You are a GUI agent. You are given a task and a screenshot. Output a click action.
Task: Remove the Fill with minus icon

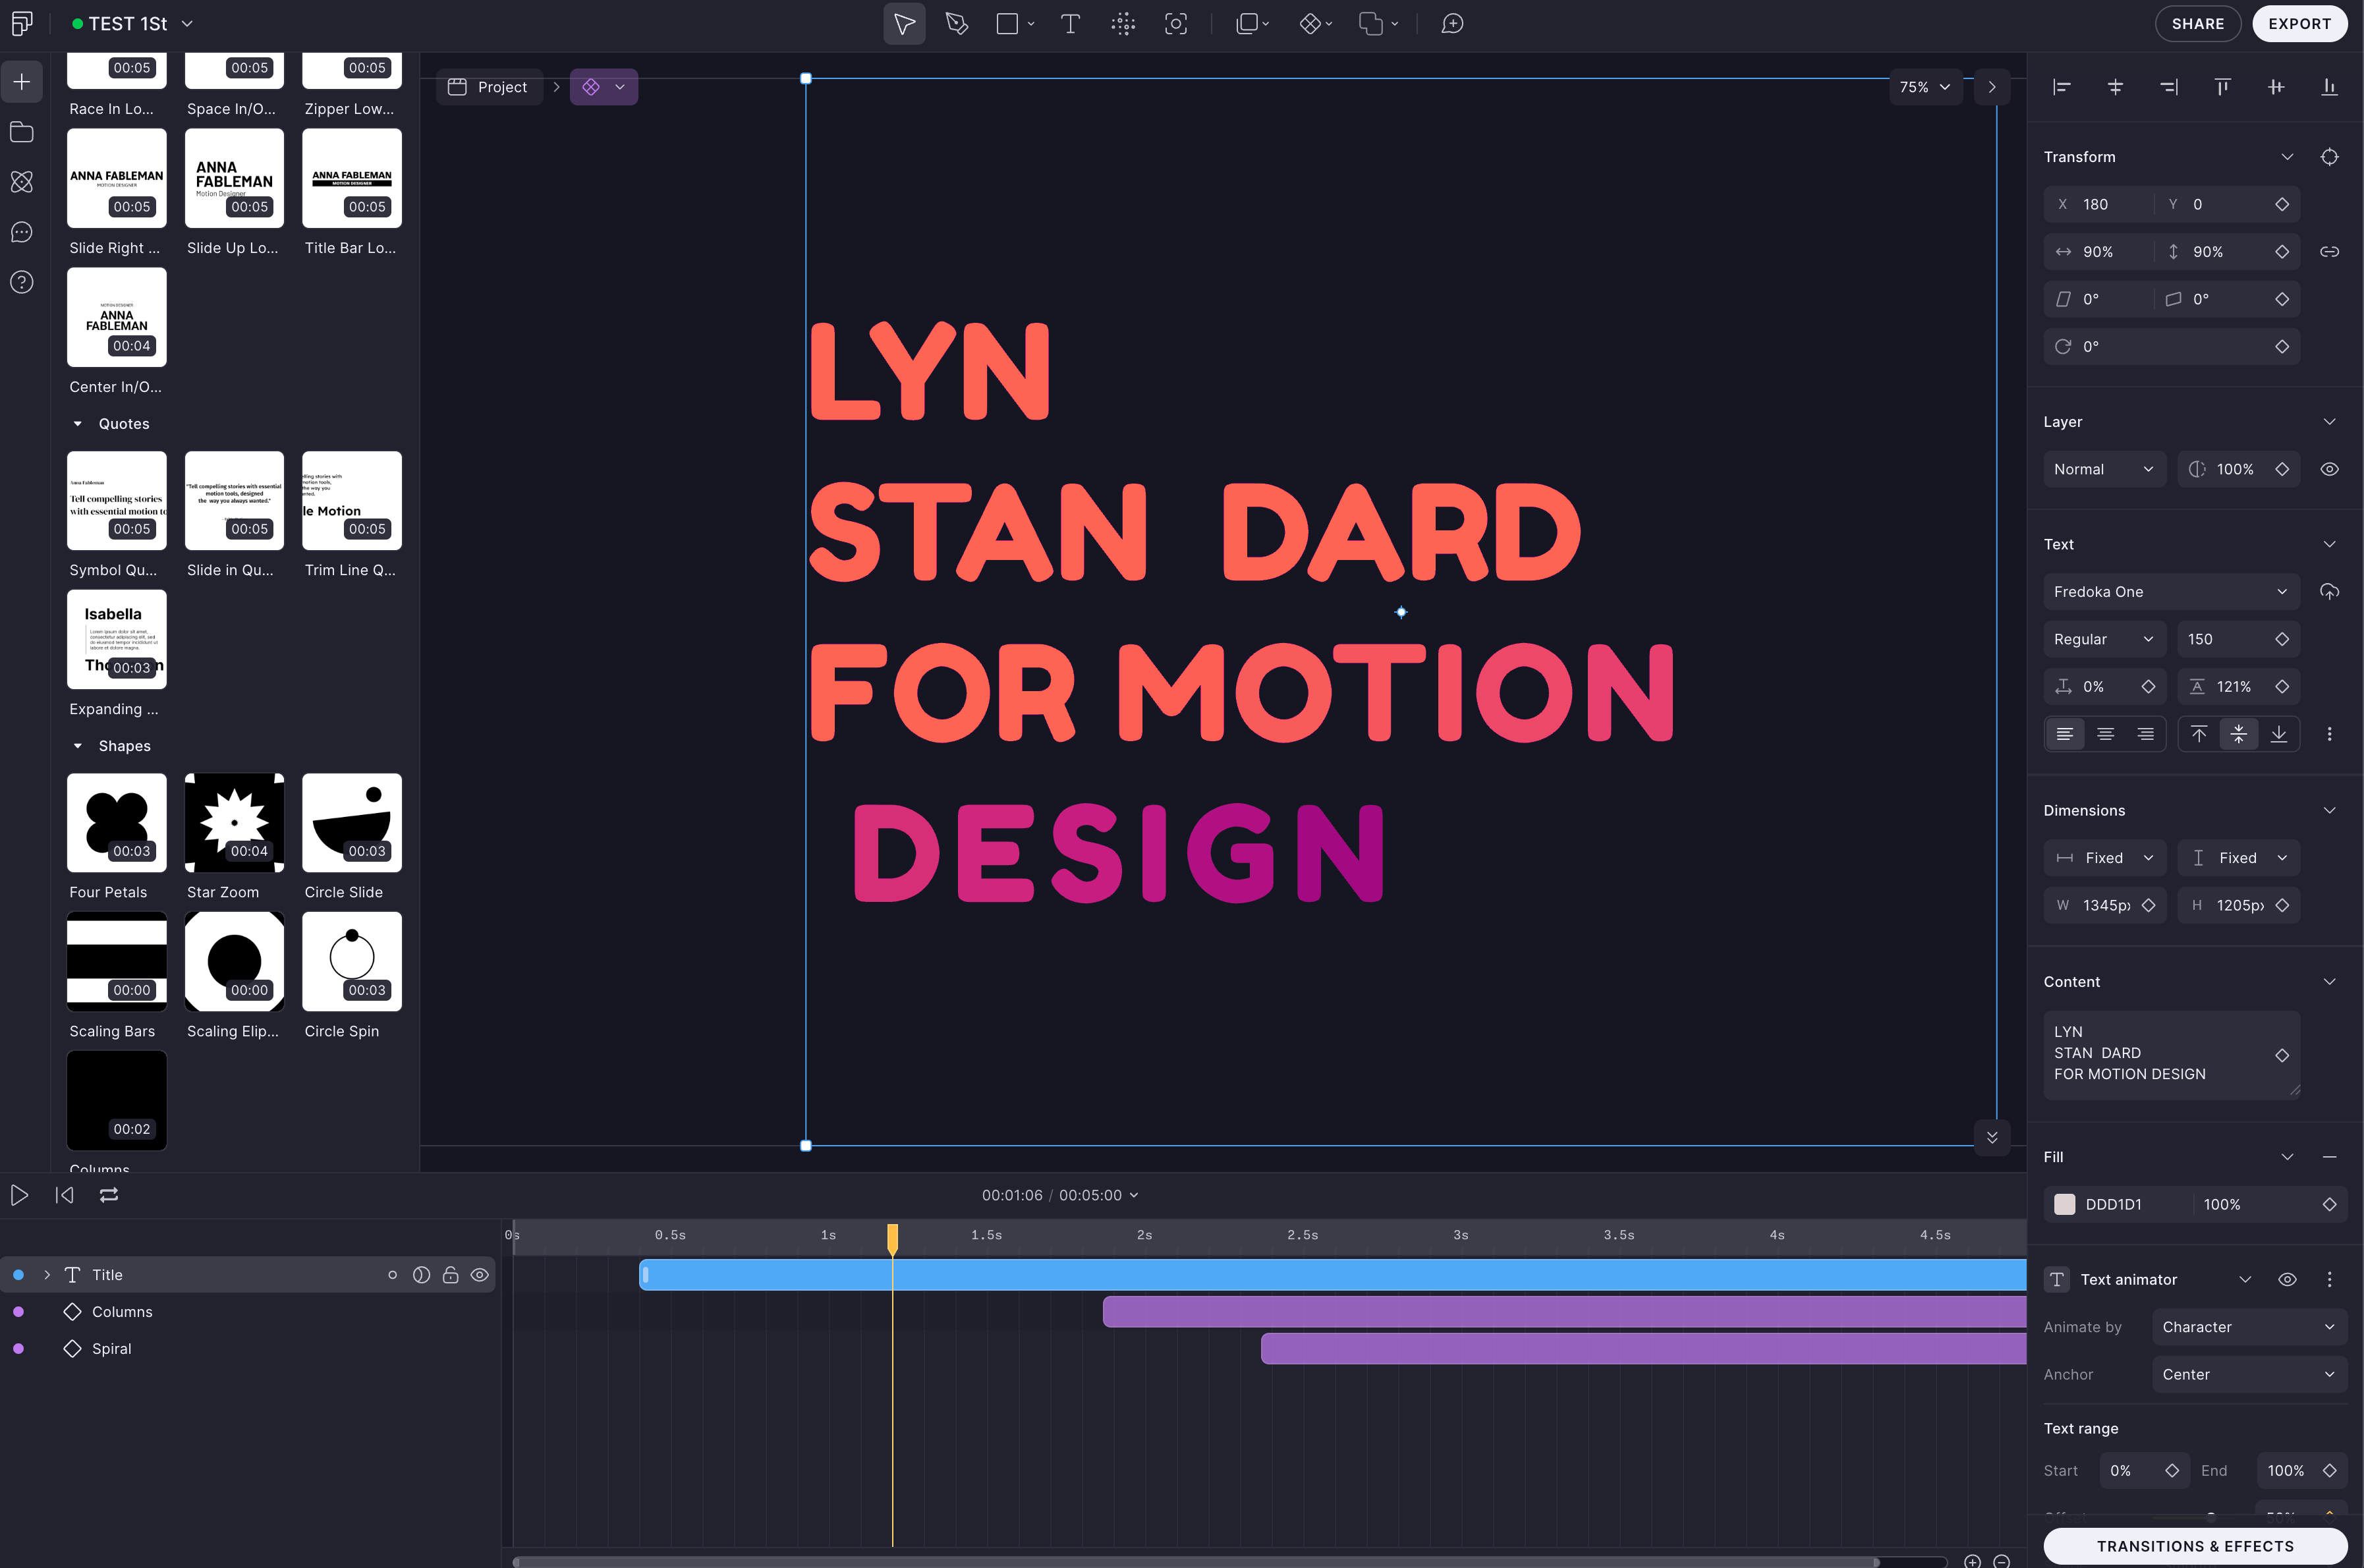click(x=2329, y=1157)
